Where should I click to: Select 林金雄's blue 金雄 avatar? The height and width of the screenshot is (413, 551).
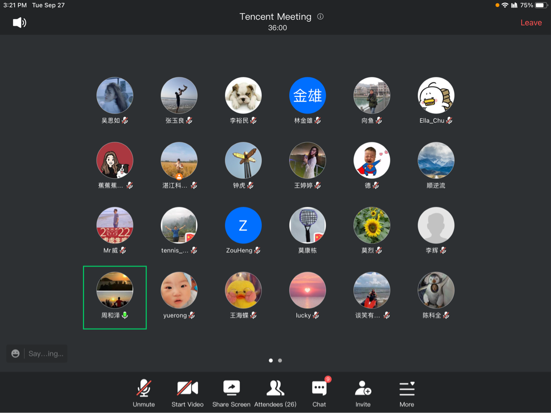307,95
